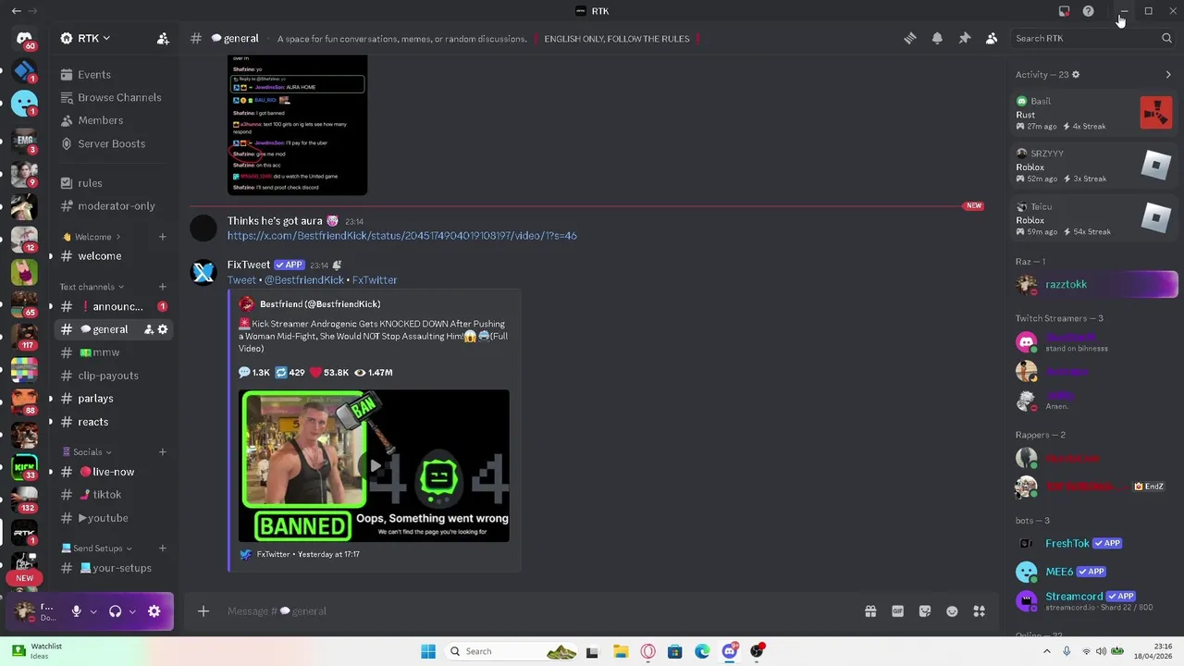Image resolution: width=1184 pixels, height=666 pixels.
Task: Open the Apps launcher icon in message bar
Action: [980, 611]
